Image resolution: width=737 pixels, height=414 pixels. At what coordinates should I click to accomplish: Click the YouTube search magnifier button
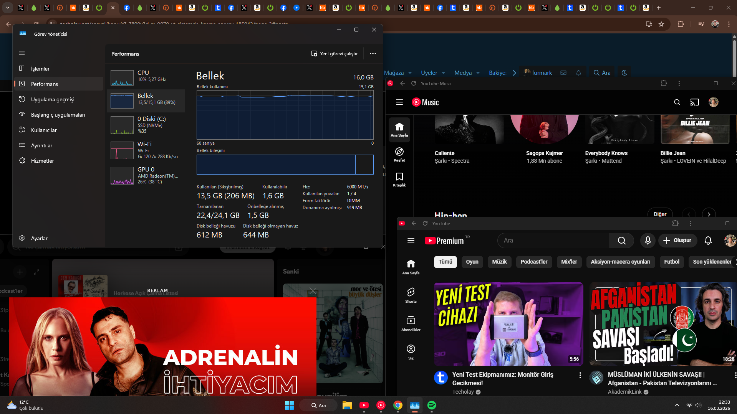click(x=622, y=241)
